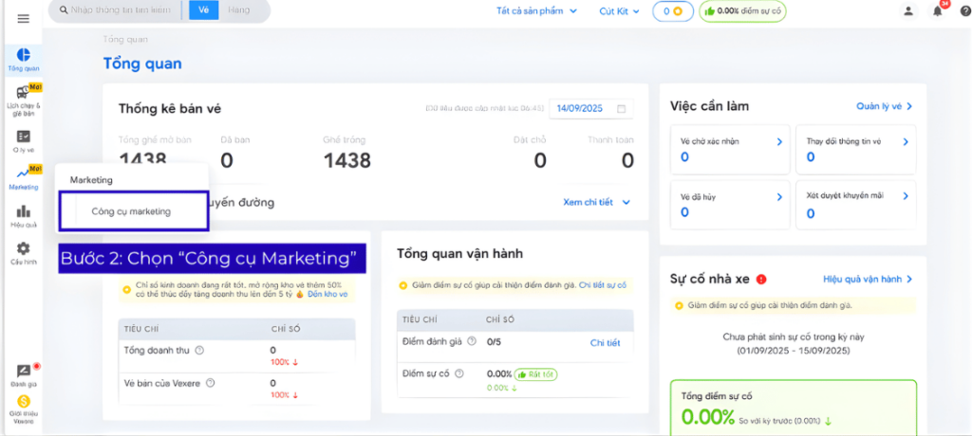Click the Tổng quan sidebar icon
Screen dimensions: 972x436
coord(24,59)
